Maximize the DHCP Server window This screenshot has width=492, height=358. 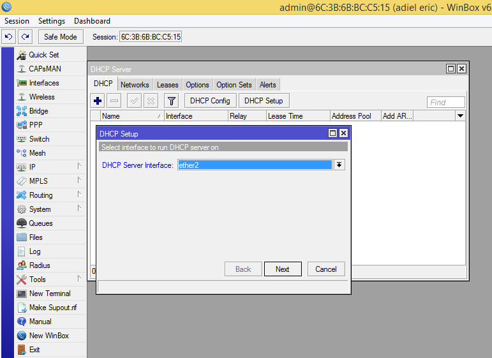pyautogui.click(x=451, y=69)
